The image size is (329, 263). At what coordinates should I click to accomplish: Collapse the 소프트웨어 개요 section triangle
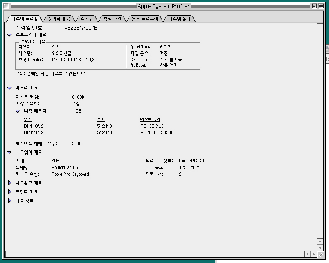point(9,35)
